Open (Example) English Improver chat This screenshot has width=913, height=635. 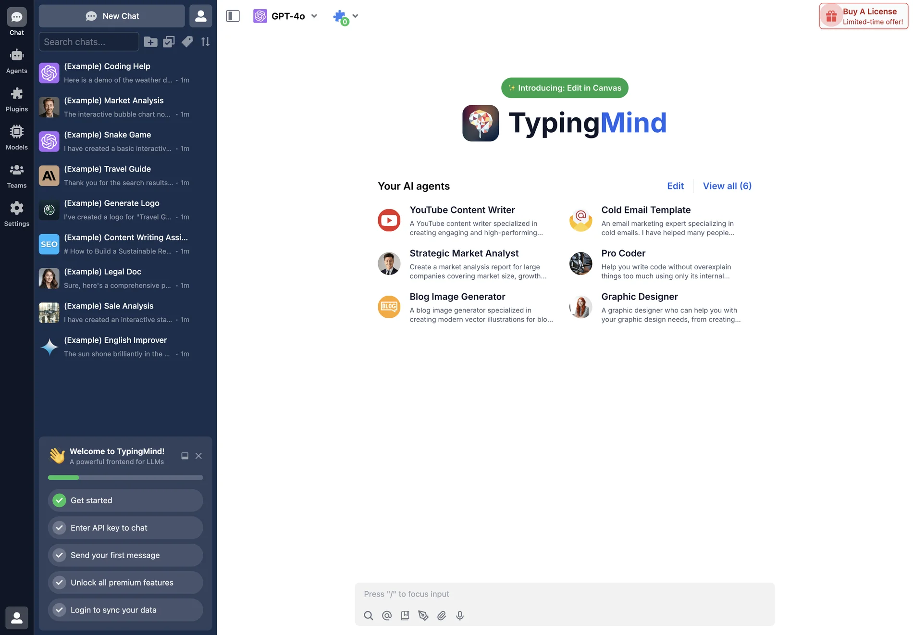(125, 347)
